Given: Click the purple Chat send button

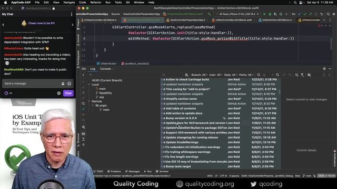Looking at the screenshot, I should [x=68, y=93].
